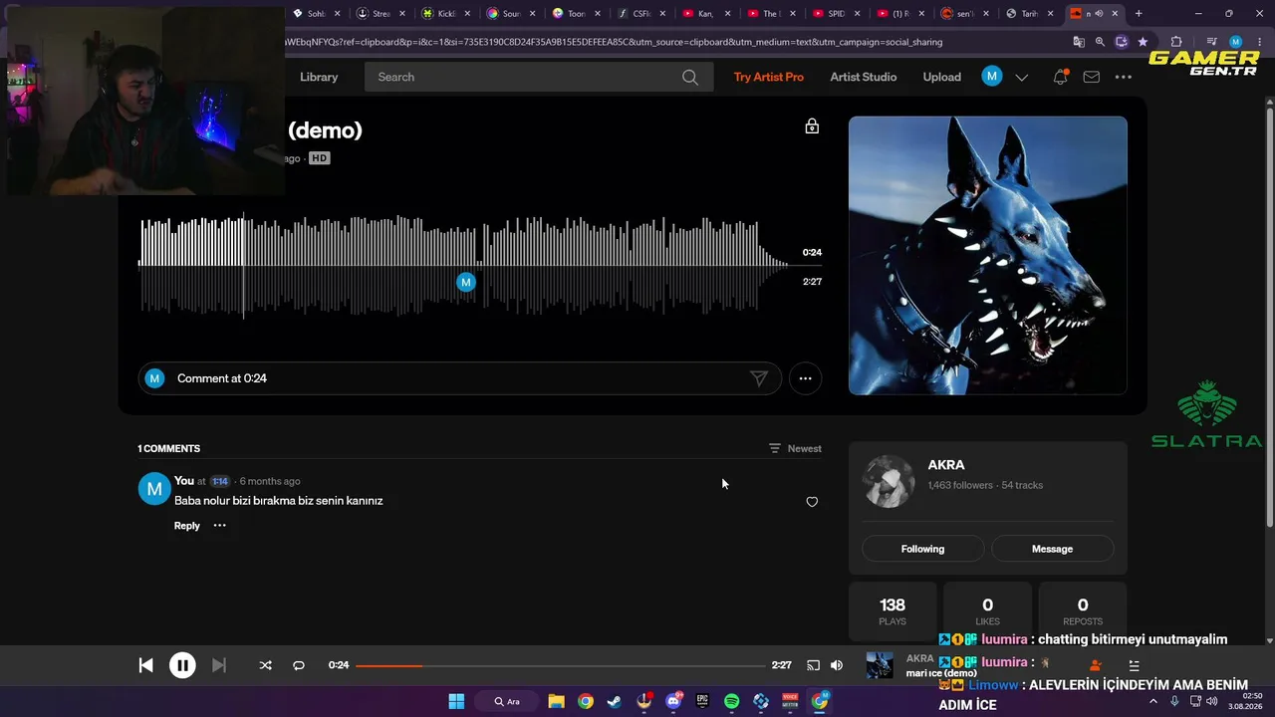The height and width of the screenshot is (717, 1275).
Task: Click the follow-artist icon in player bar
Action: tap(1096, 665)
